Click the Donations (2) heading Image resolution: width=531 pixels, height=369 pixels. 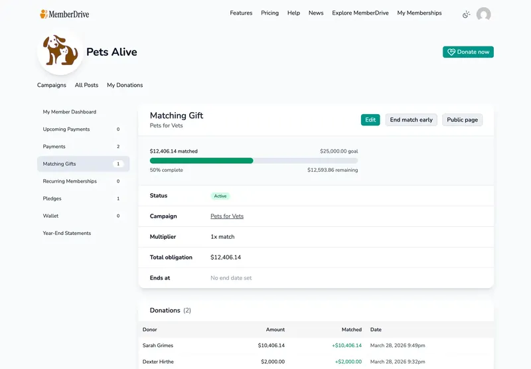click(x=171, y=311)
